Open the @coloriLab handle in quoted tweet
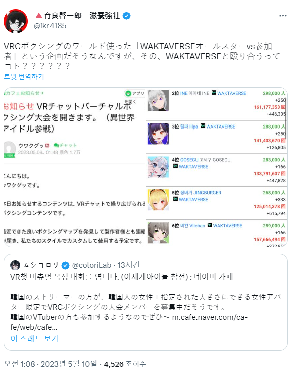The width and height of the screenshot is (296, 377). [x=91, y=265]
